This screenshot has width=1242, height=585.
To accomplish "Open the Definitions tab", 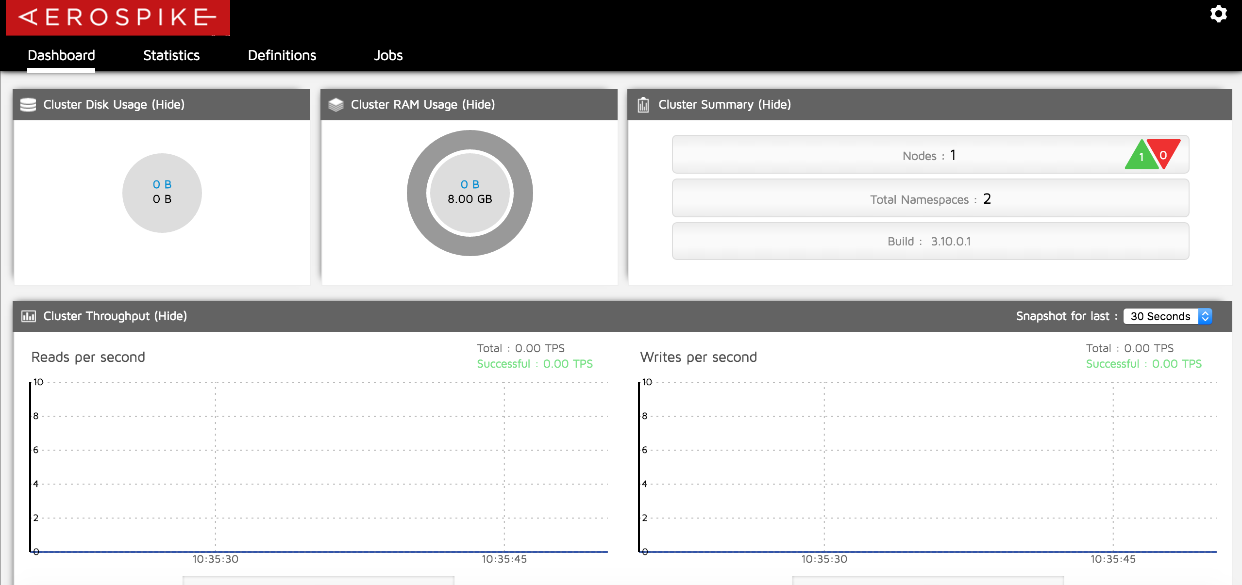I will pos(281,55).
